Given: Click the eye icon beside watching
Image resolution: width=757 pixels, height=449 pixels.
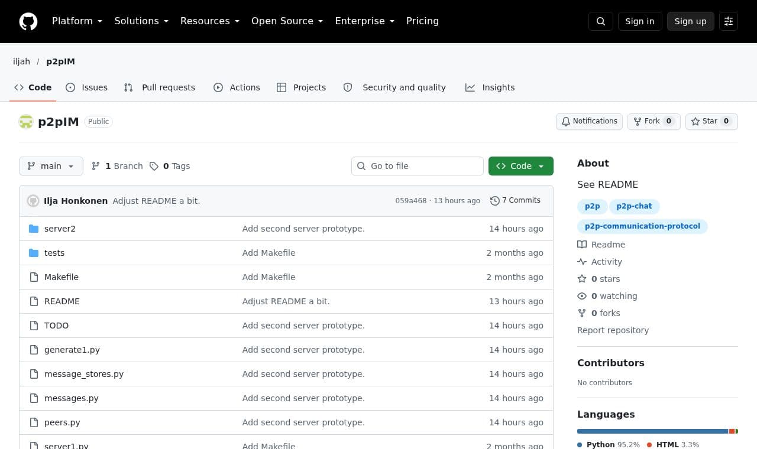Looking at the screenshot, I should 582,296.
